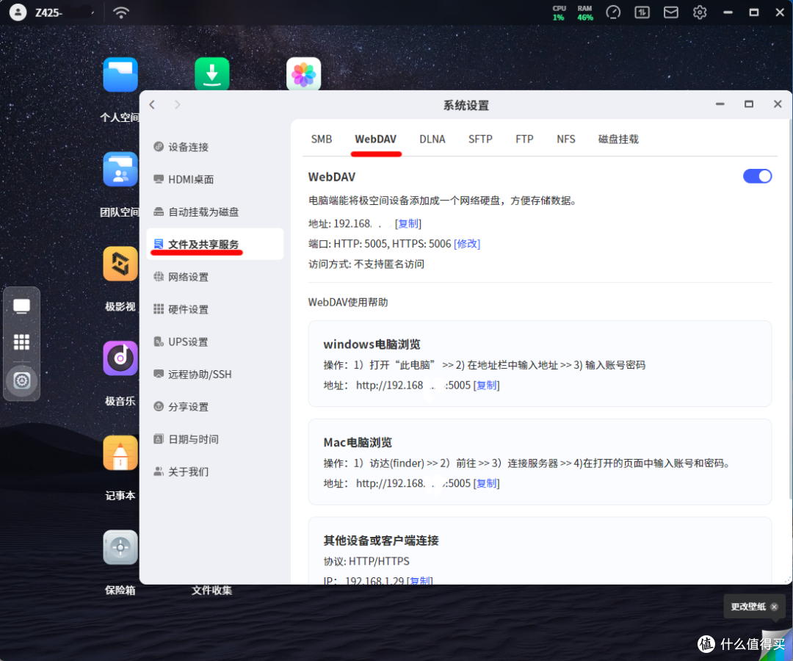This screenshot has width=793, height=661.
Task: Click the 访问方式: 不支持匿名访问 text
Action: tap(366, 264)
